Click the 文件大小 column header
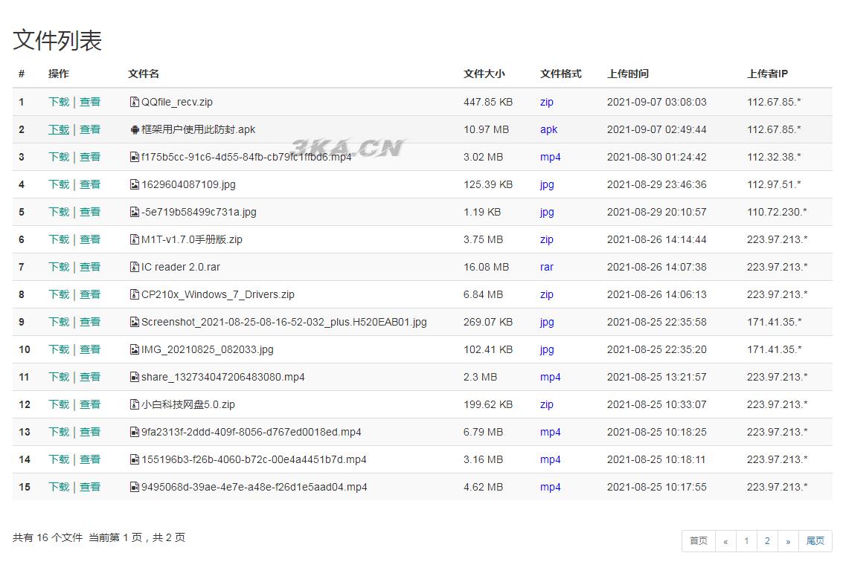Viewport: 843px width, 579px height. tap(484, 74)
